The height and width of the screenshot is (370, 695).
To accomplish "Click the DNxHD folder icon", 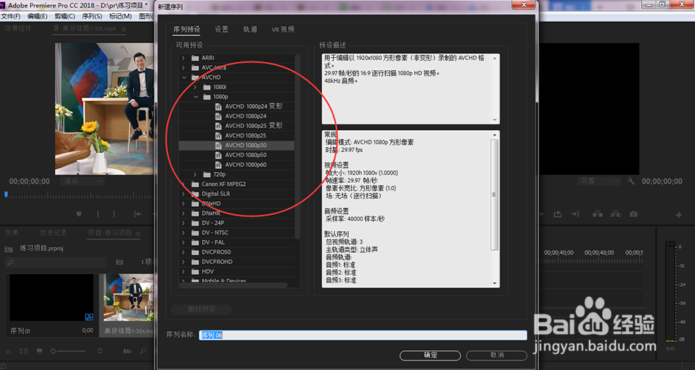I will (x=195, y=204).
